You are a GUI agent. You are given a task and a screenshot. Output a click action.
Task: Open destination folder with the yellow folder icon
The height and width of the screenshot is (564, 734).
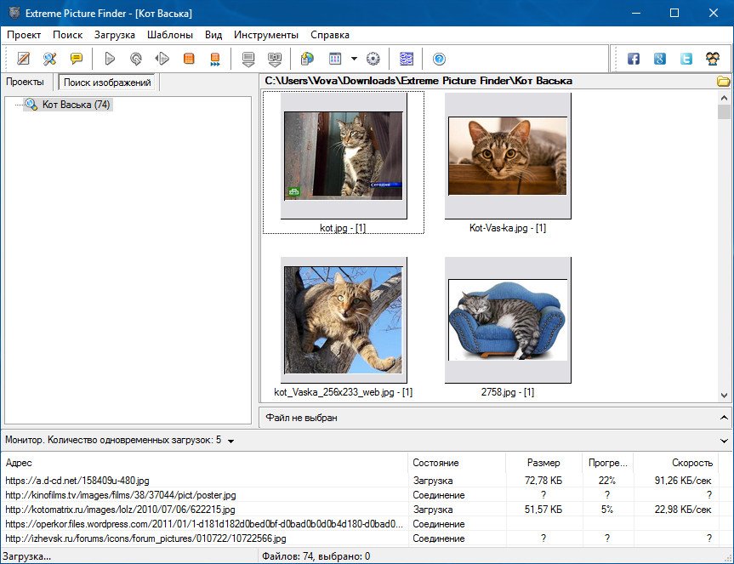click(x=723, y=81)
